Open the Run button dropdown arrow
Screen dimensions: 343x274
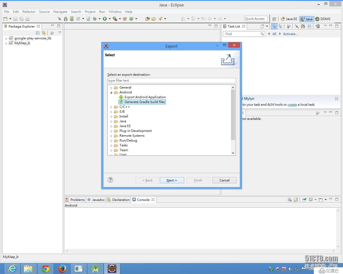[110, 19]
